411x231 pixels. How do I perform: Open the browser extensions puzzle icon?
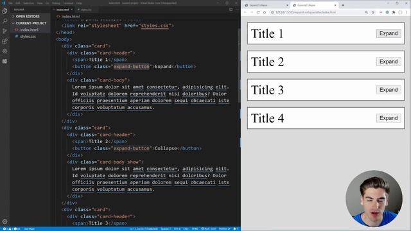394,12
